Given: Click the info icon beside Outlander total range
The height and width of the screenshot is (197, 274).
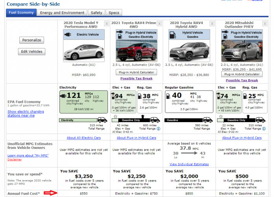Looking at the screenshot, I should pyautogui.click(x=263, y=128).
